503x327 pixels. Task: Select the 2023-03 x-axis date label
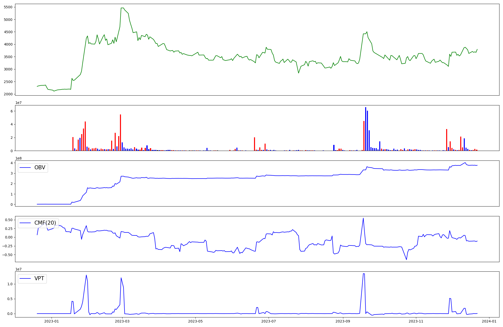click(122, 321)
